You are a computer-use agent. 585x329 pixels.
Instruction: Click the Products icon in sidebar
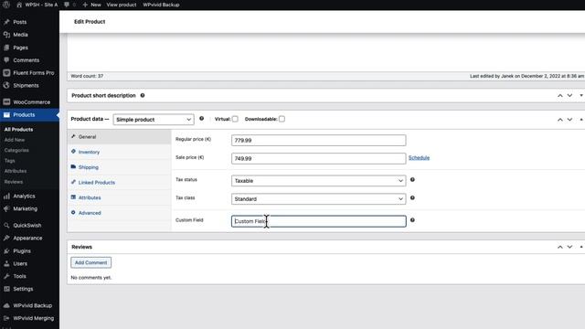(6, 115)
